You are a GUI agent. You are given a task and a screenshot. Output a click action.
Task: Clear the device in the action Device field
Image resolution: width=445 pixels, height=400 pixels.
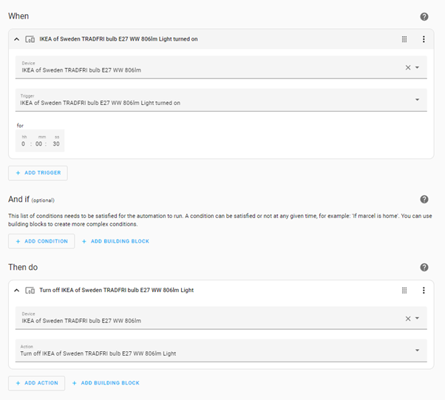407,319
